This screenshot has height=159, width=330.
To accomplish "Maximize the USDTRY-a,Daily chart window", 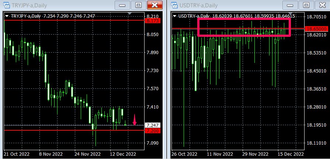I will click(x=306, y=5).
